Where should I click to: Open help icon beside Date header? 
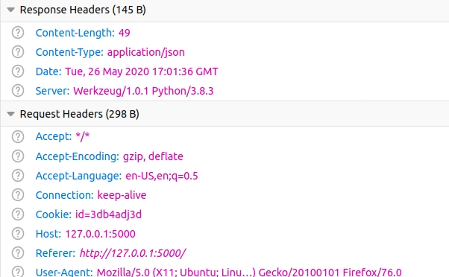(x=18, y=71)
